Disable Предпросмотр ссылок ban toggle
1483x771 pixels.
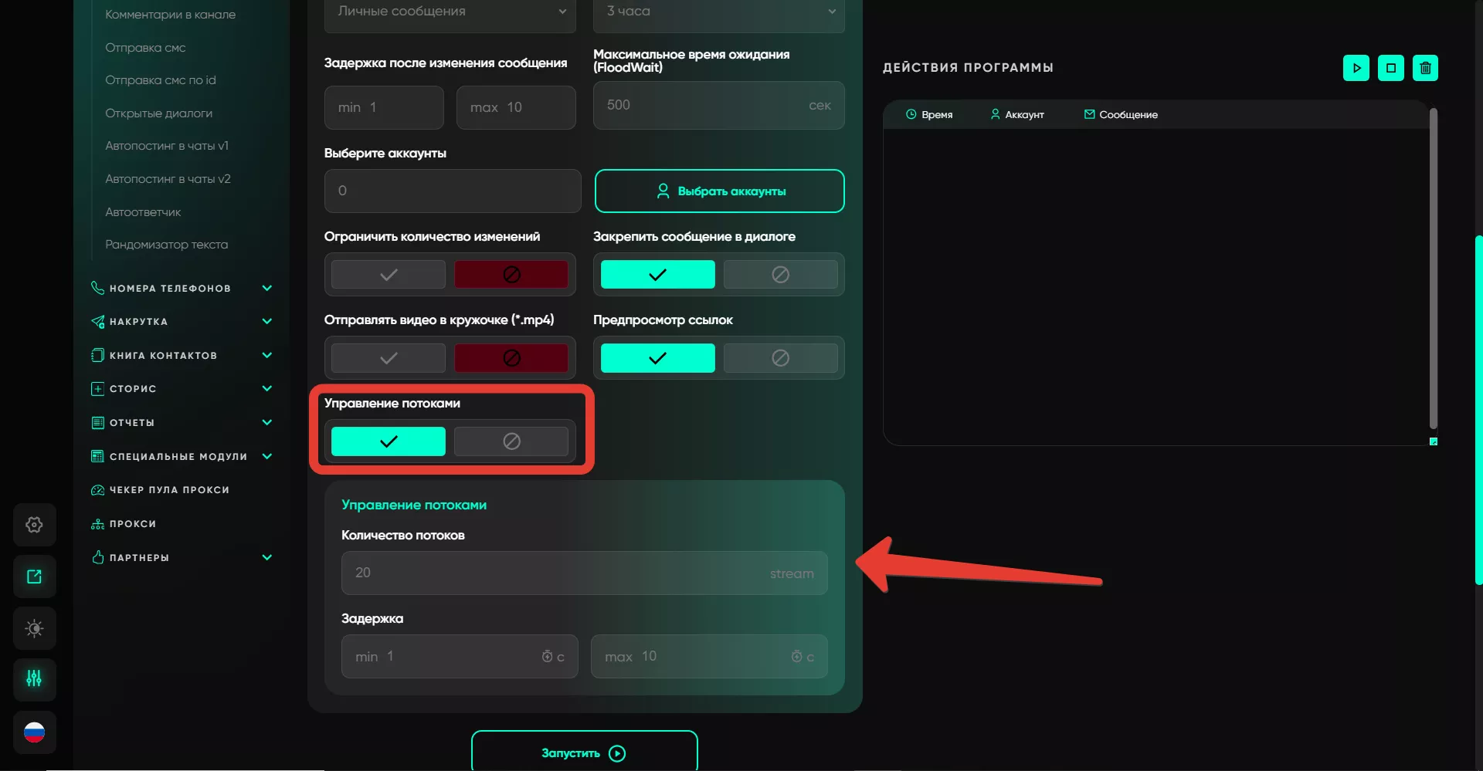click(x=780, y=358)
